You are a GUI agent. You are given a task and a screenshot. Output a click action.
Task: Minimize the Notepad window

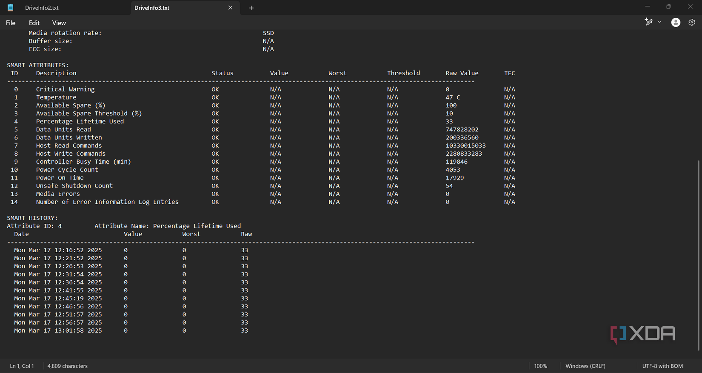tap(647, 7)
